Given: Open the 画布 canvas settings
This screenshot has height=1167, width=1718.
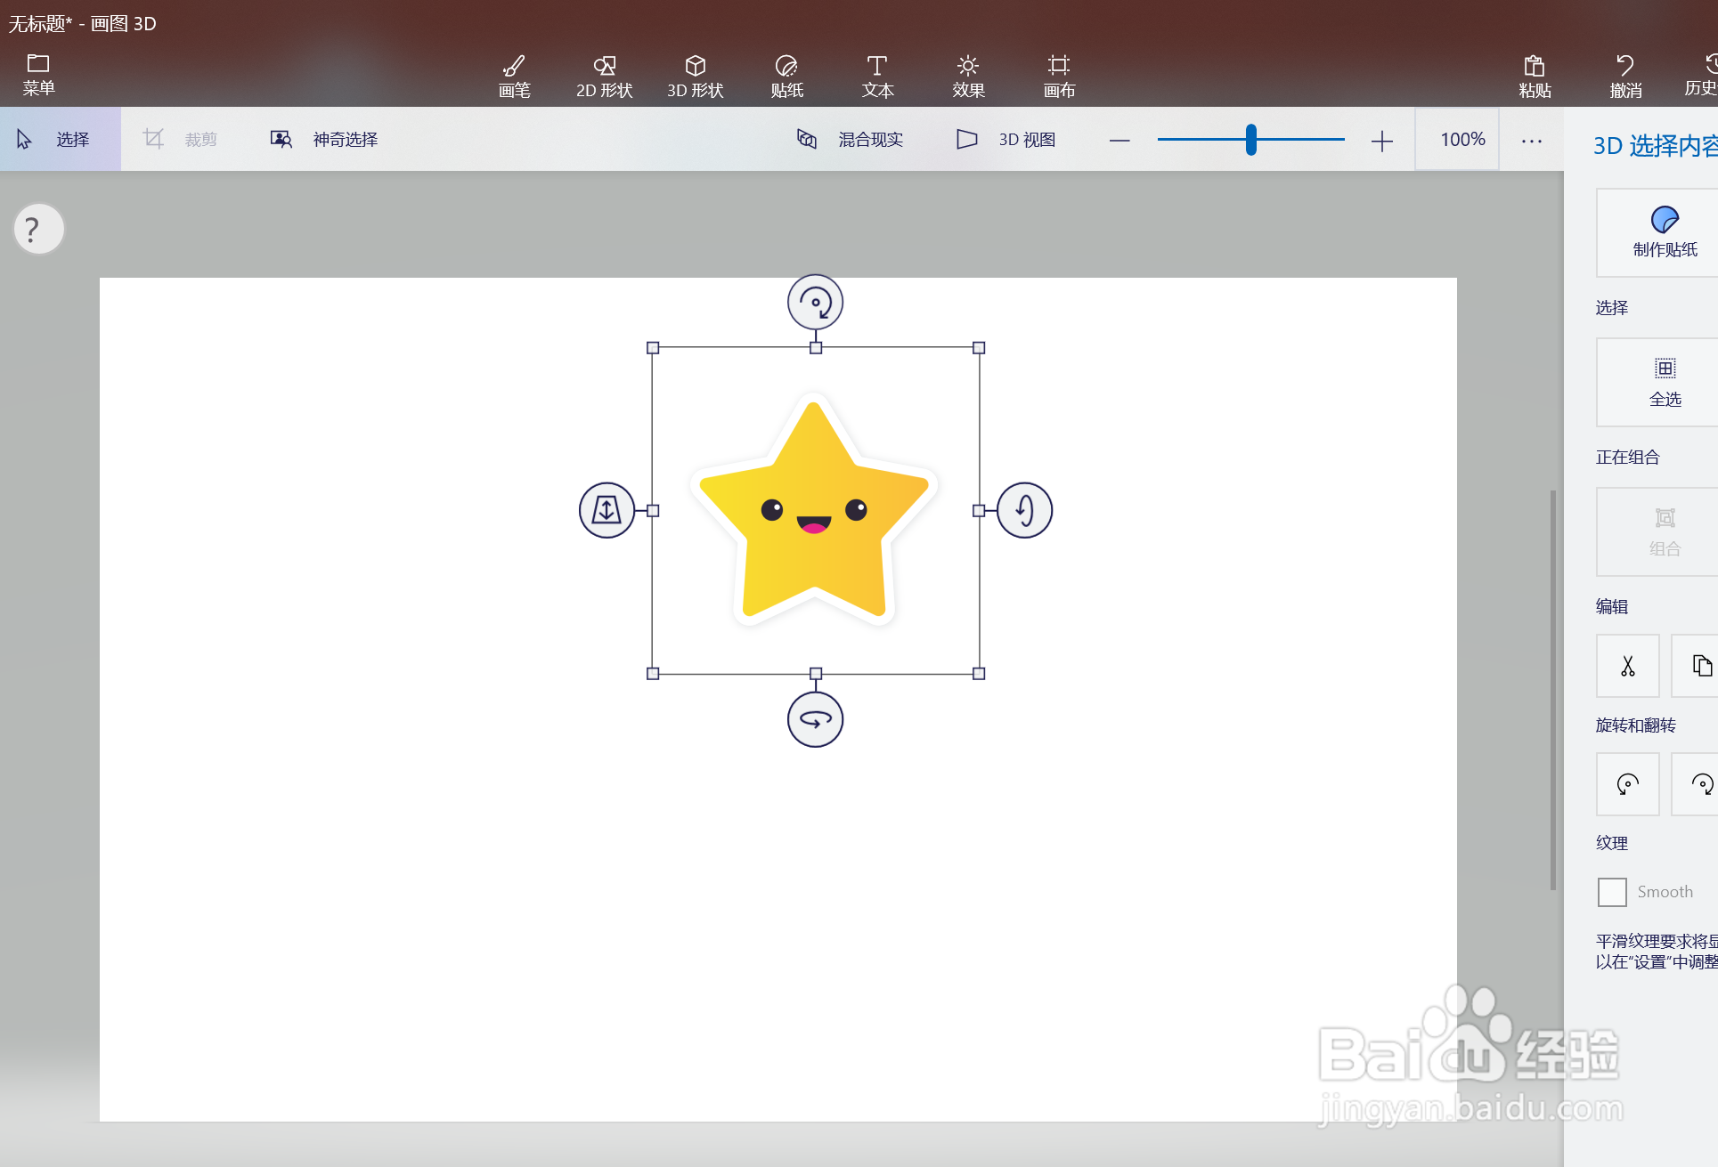Looking at the screenshot, I should tap(1059, 76).
